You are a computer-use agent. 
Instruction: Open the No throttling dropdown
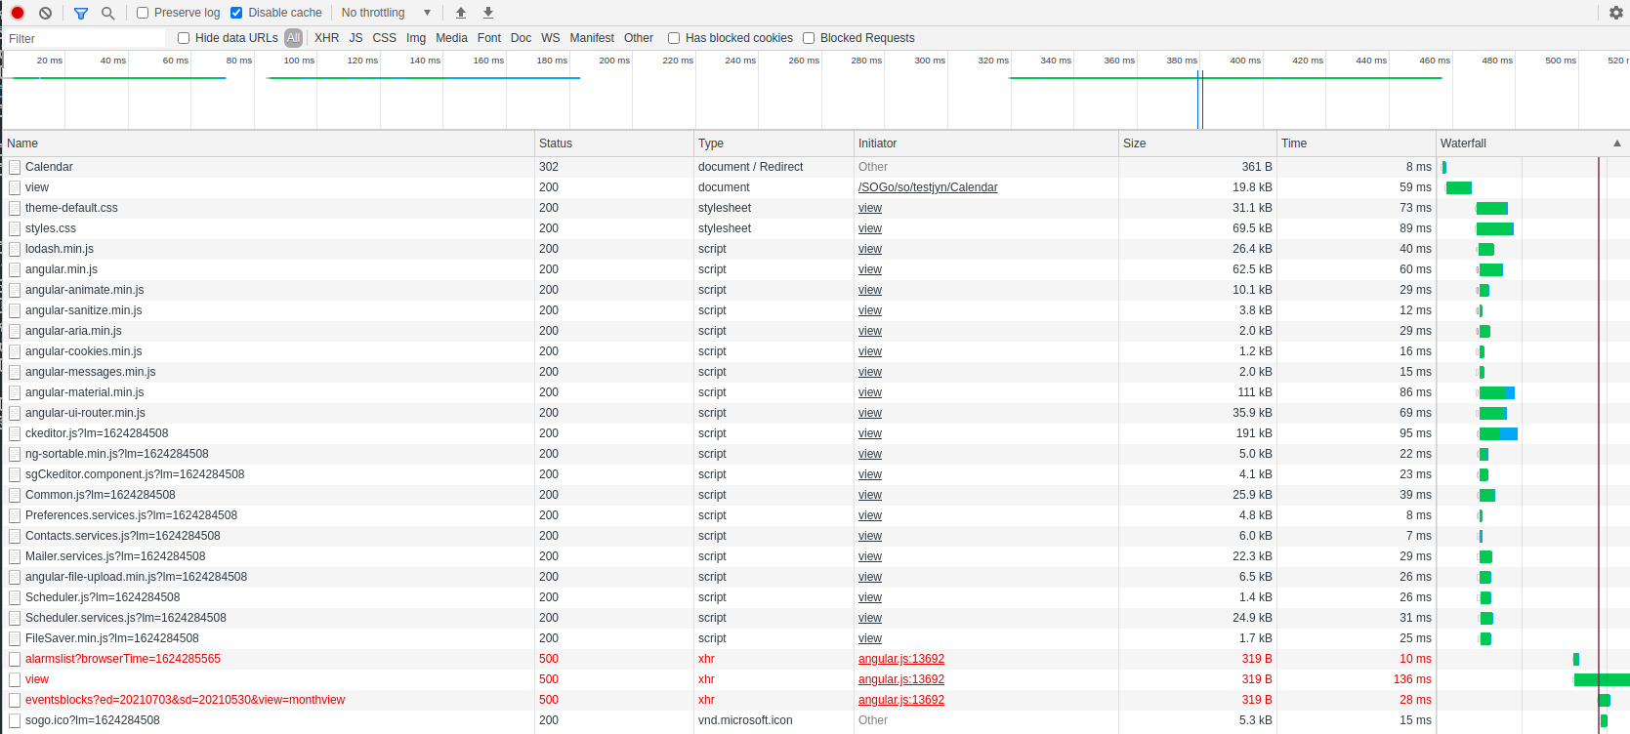click(x=386, y=13)
